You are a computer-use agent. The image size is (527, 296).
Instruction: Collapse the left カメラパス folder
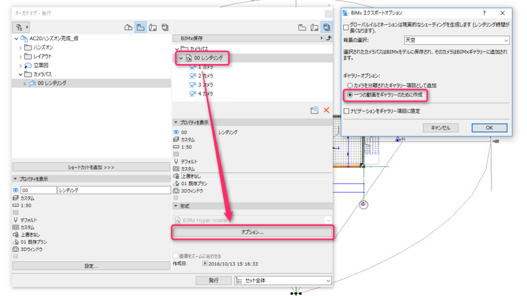21,74
